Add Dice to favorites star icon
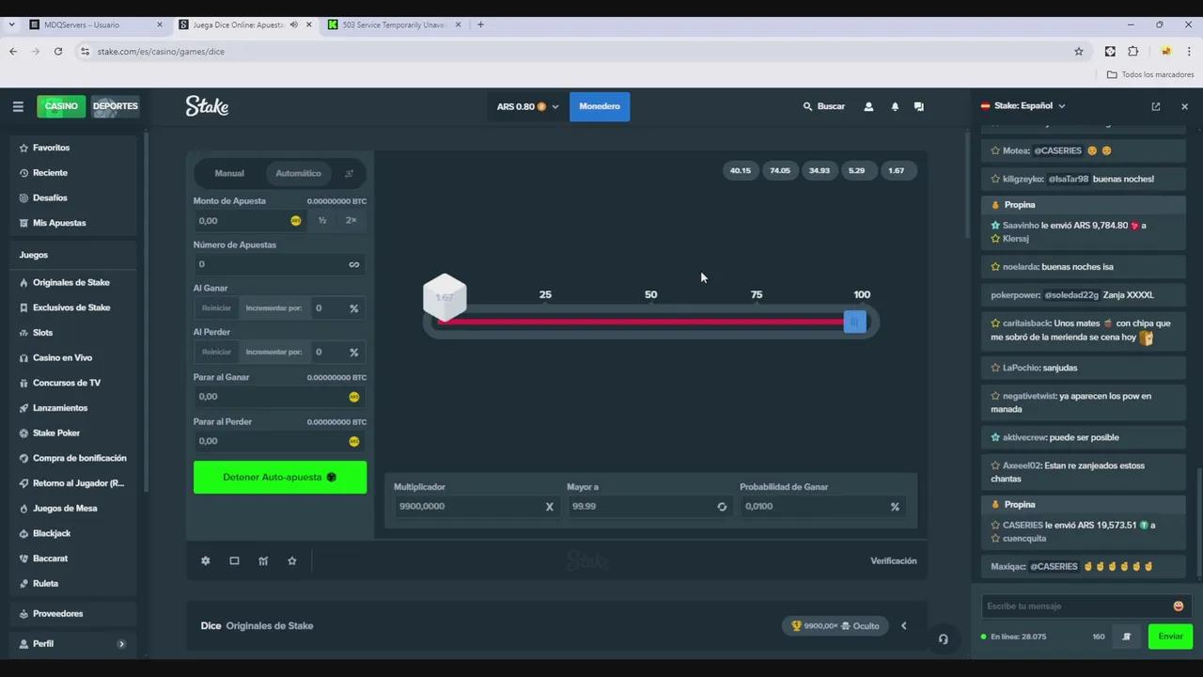Screen dimensions: 1203x677 click(x=292, y=560)
